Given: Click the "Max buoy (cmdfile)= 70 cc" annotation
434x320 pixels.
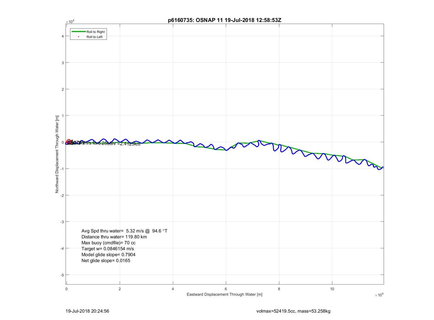Looking at the screenshot, I should tap(109, 243).
